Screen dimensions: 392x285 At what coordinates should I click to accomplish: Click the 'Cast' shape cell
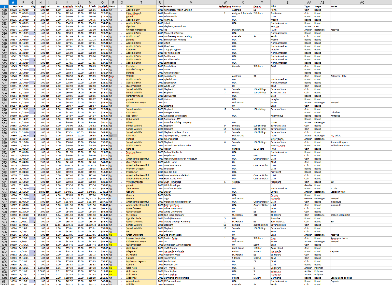322,26
